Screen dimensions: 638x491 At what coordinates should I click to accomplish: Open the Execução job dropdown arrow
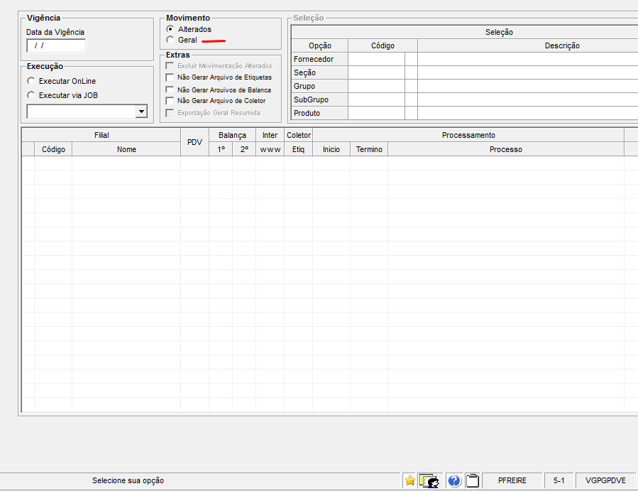click(x=141, y=112)
